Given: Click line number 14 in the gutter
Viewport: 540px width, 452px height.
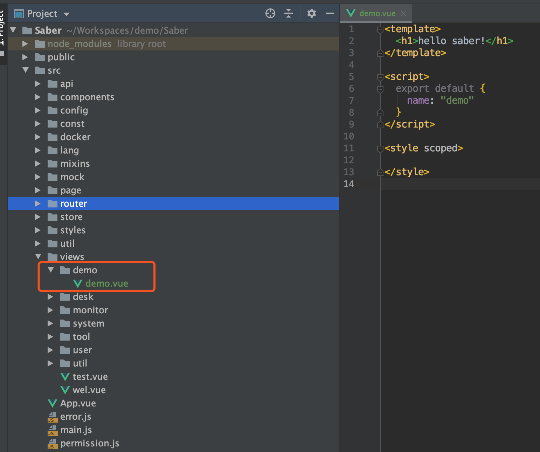Looking at the screenshot, I should 349,184.
